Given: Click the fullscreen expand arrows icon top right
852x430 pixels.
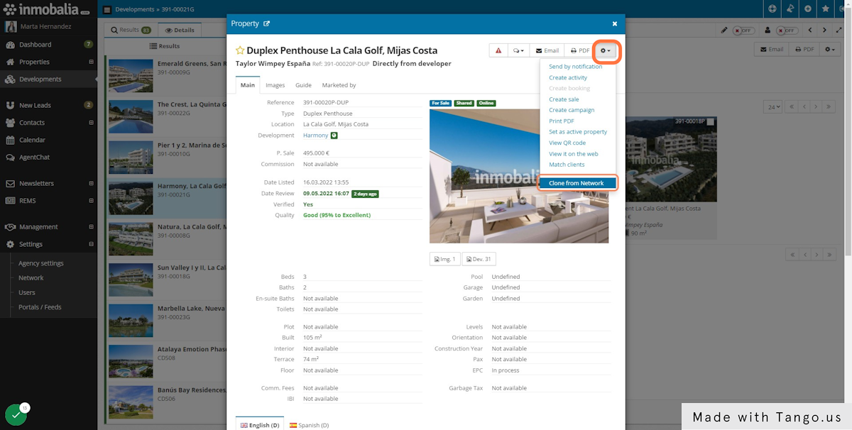Looking at the screenshot, I should coord(839,30).
